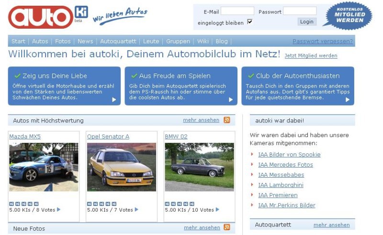The image size is (383, 235).
Task: Click the KI rating stars under Mazda MX5
Action: (23, 203)
